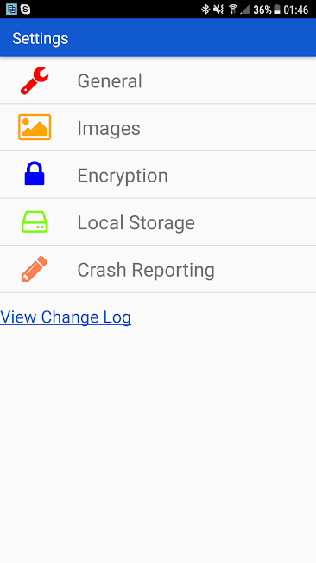This screenshot has width=316, height=563.
Task: Tap the blue padlock Encryption icon
Action: 35,174
